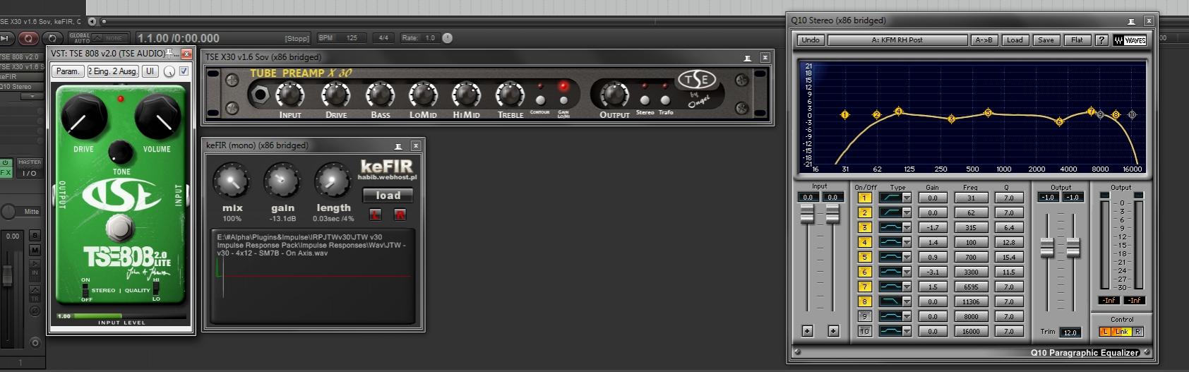Viewport: 1189px width, 372px height.
Task: Click the Bass knob on Tube Preamp X30
Action: [x=380, y=94]
